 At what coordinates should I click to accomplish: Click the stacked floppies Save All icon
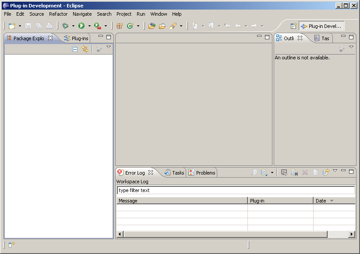click(39, 26)
